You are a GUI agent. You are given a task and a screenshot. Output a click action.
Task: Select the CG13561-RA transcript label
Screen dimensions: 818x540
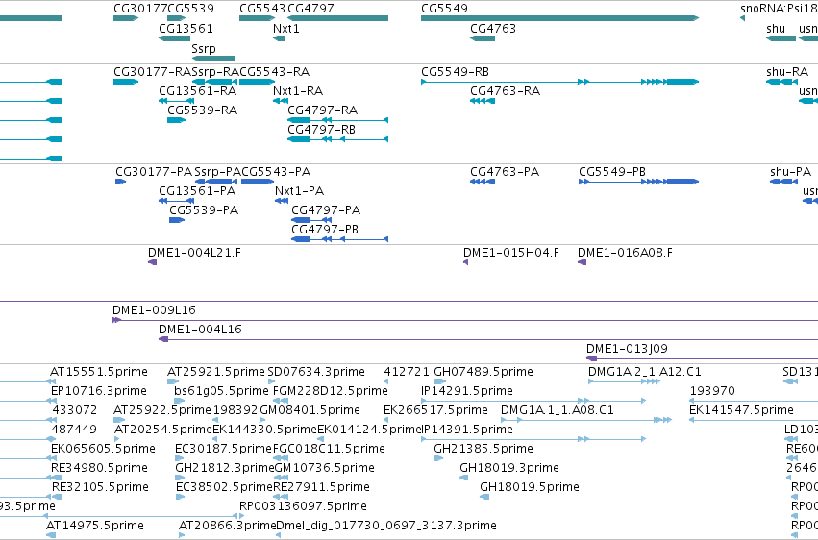[198, 90]
